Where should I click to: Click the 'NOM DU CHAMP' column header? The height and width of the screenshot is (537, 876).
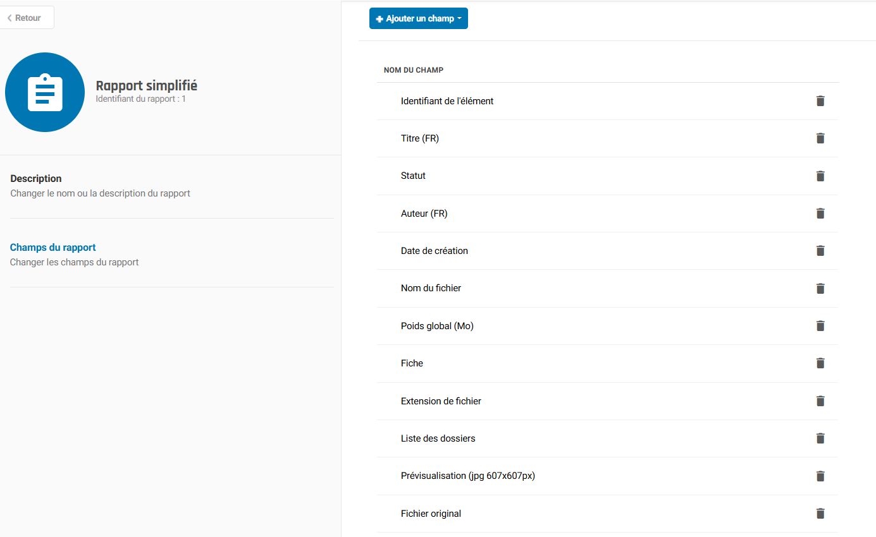click(x=414, y=70)
